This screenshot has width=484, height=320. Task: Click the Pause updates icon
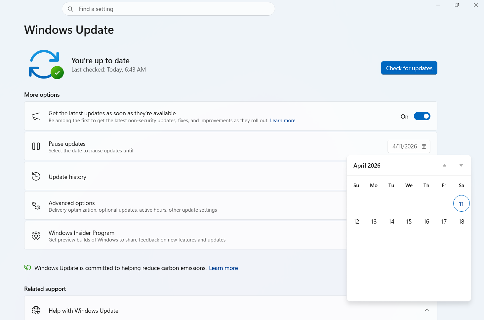tap(36, 146)
